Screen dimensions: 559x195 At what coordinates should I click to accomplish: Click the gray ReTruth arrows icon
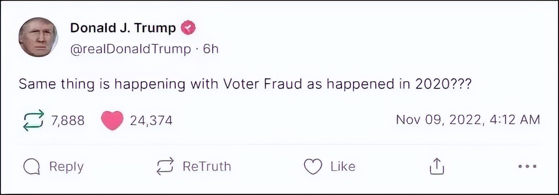tap(166, 166)
